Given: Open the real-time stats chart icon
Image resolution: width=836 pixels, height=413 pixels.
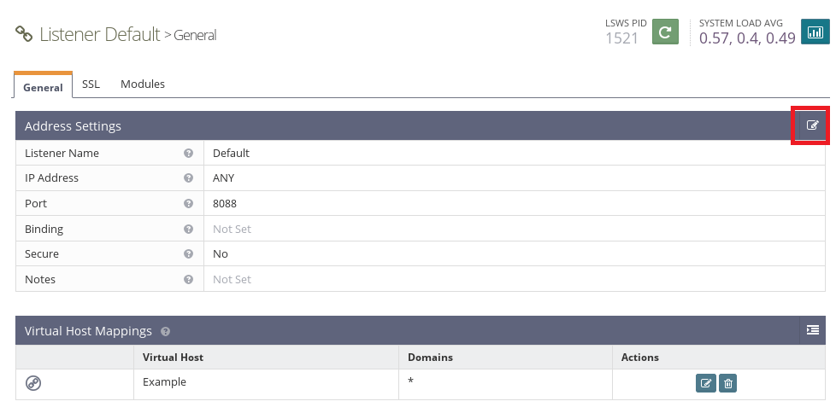Looking at the screenshot, I should (x=815, y=32).
